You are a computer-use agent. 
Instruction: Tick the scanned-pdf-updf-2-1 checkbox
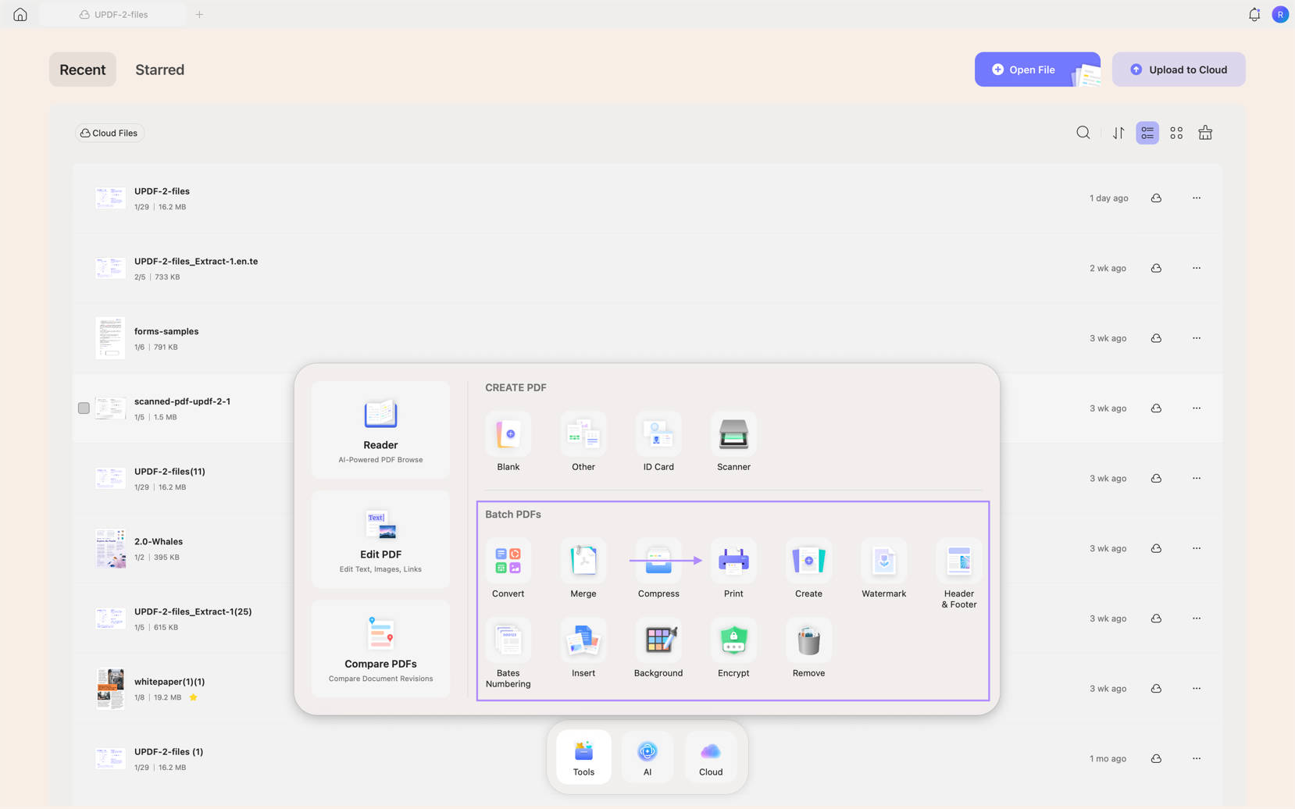point(84,408)
